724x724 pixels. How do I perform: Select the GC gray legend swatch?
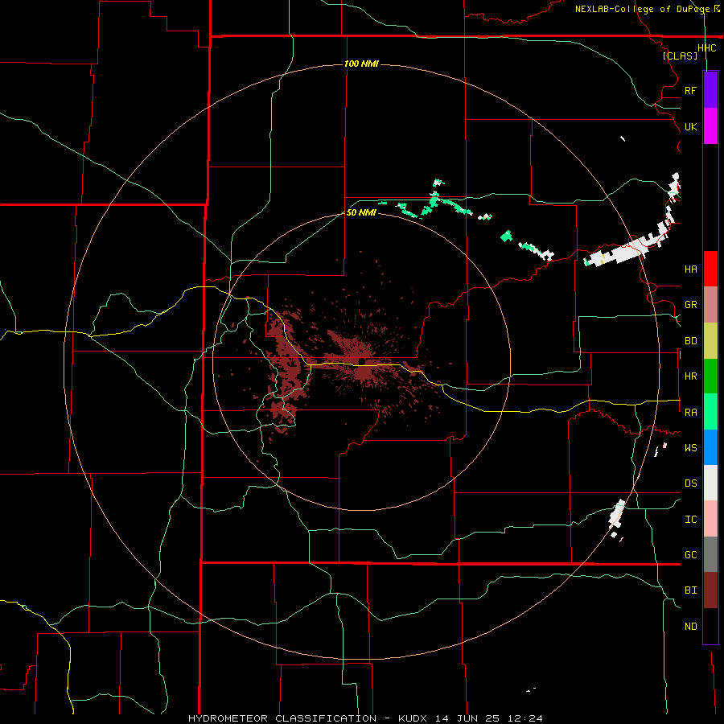coord(710,554)
